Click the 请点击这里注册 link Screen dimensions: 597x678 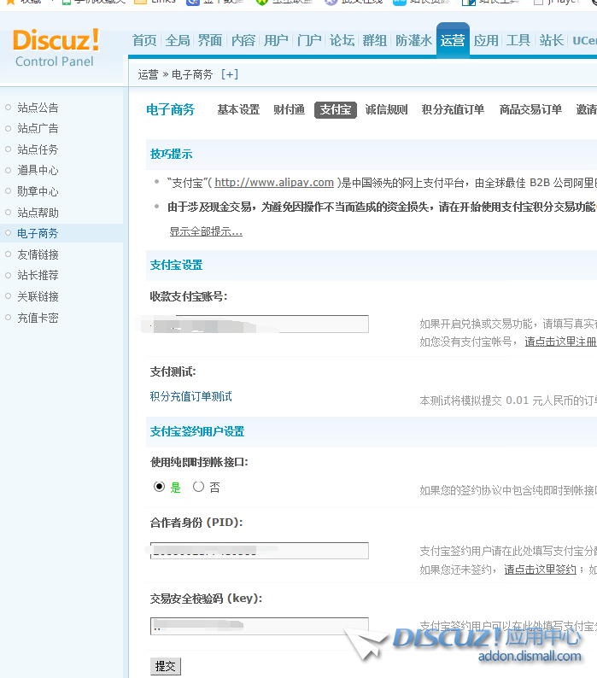coord(560,342)
